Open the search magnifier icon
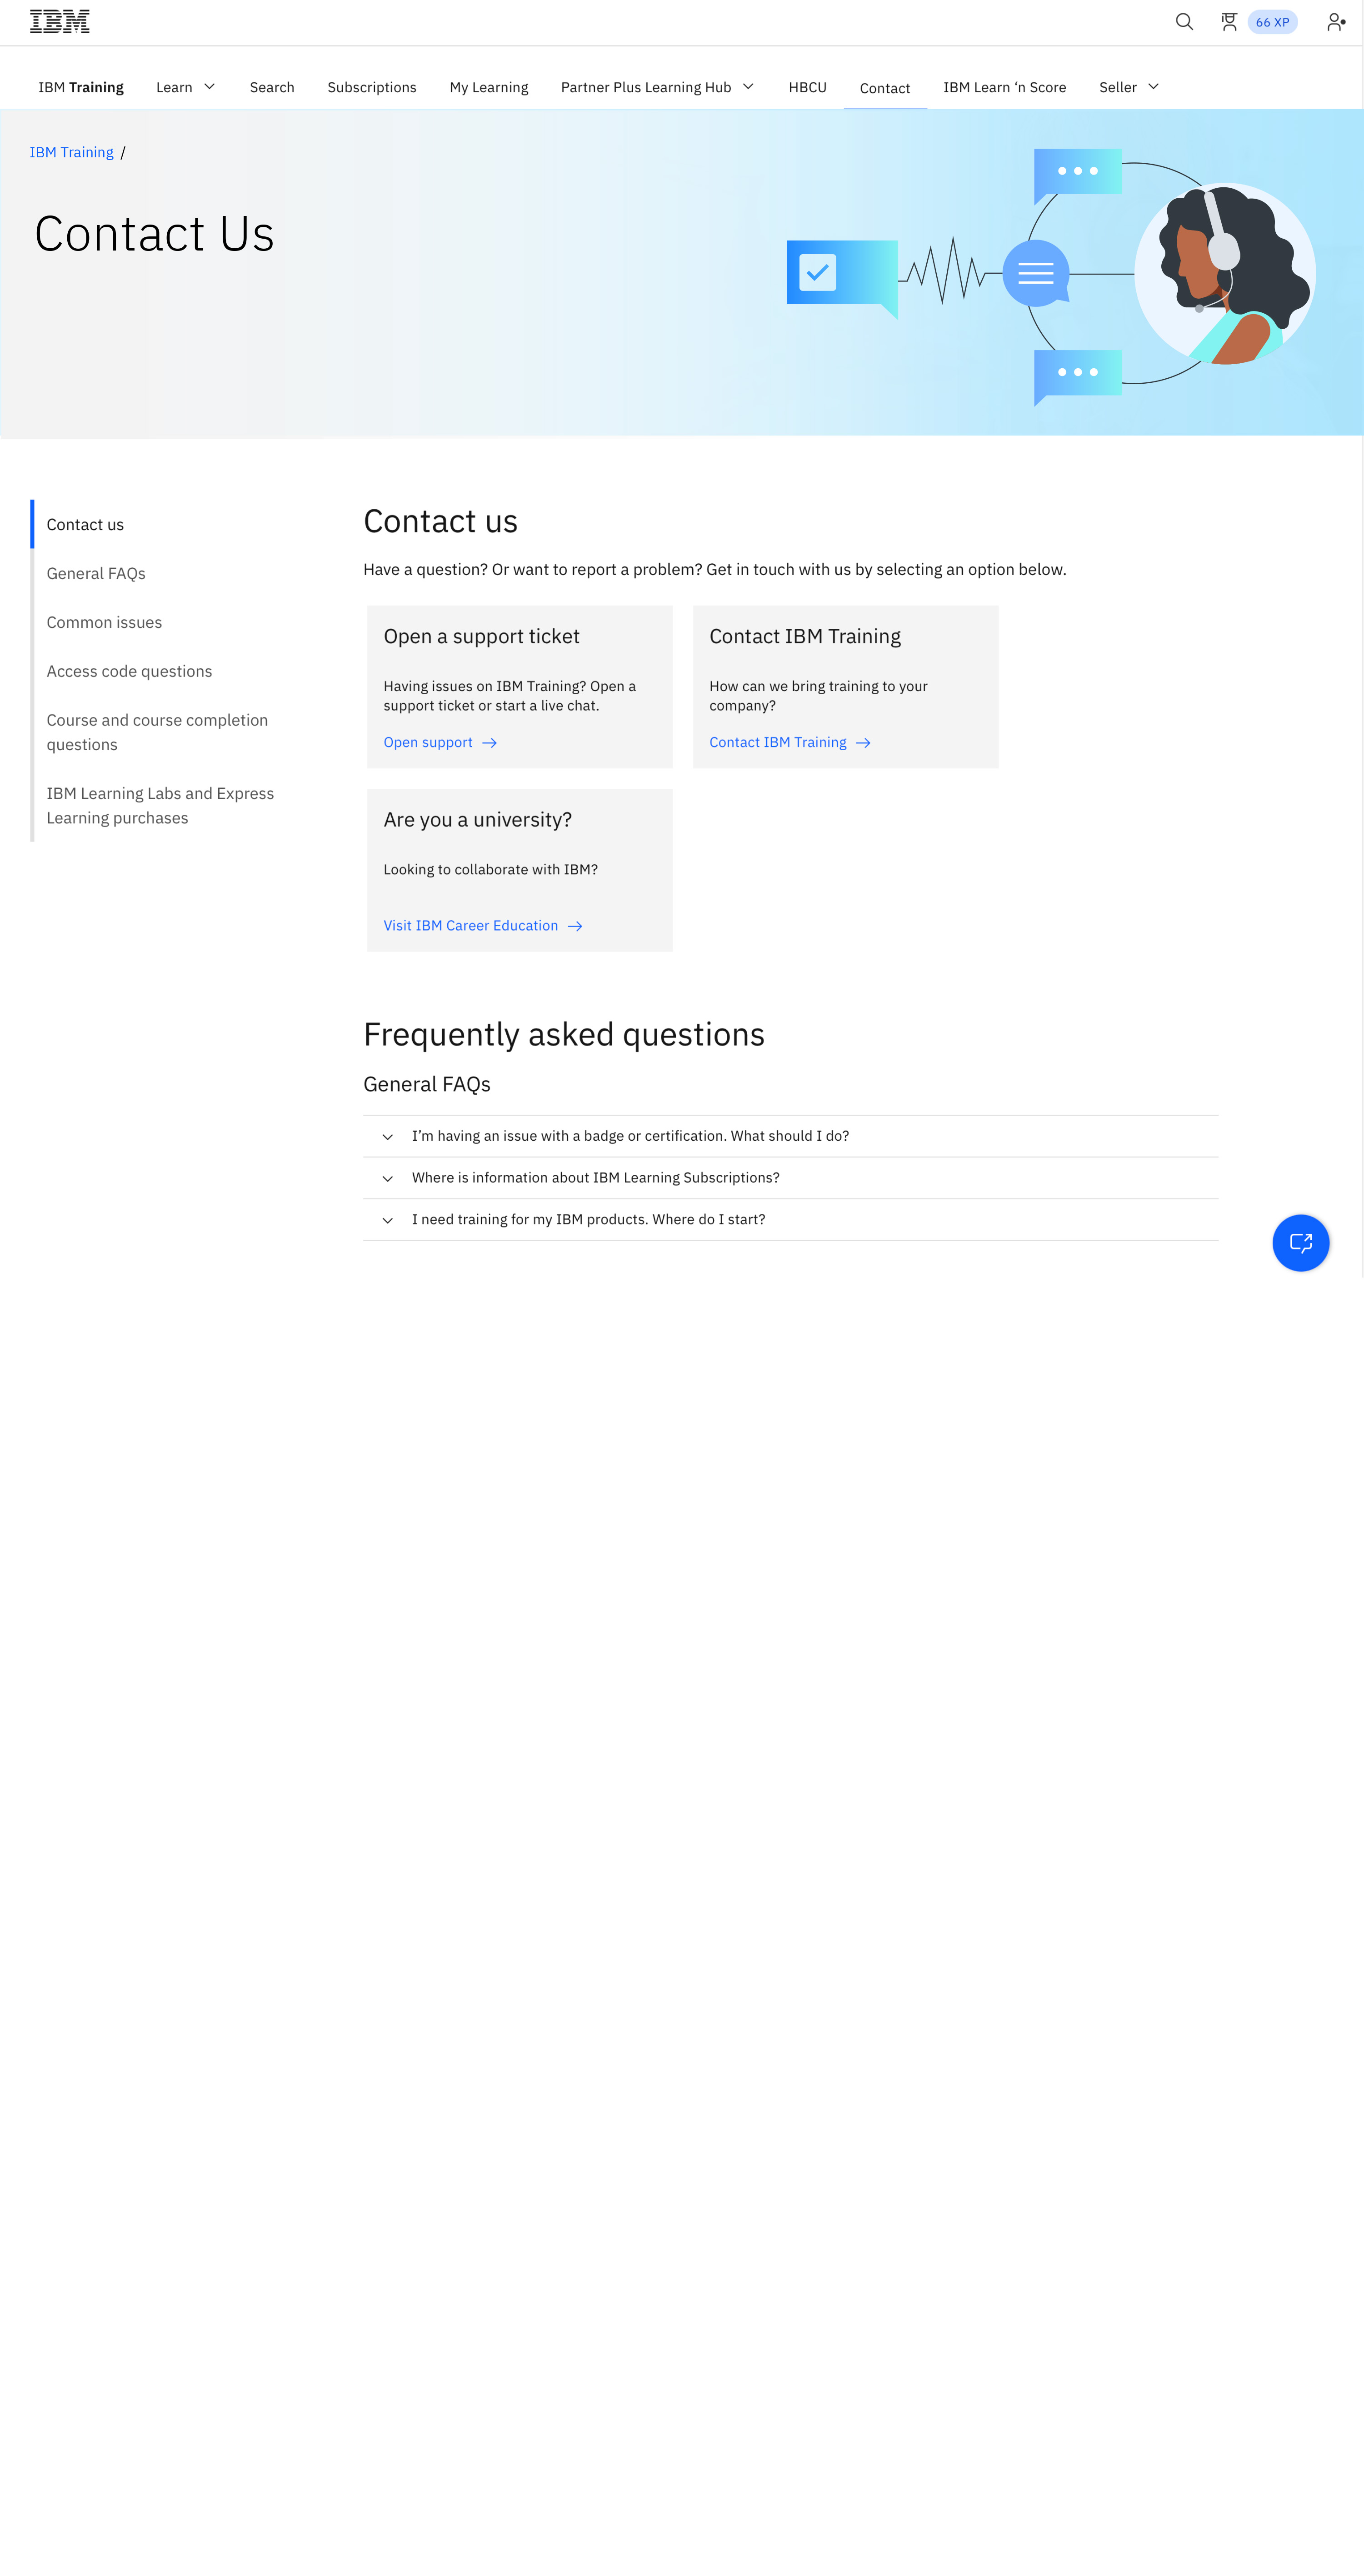 (1184, 22)
